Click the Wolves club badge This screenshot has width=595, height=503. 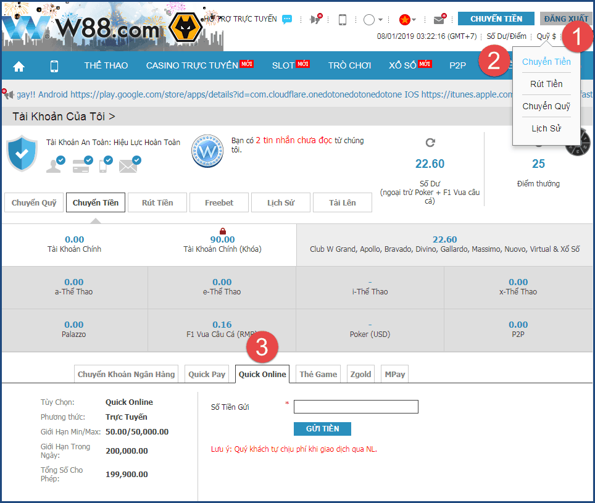tap(186, 27)
